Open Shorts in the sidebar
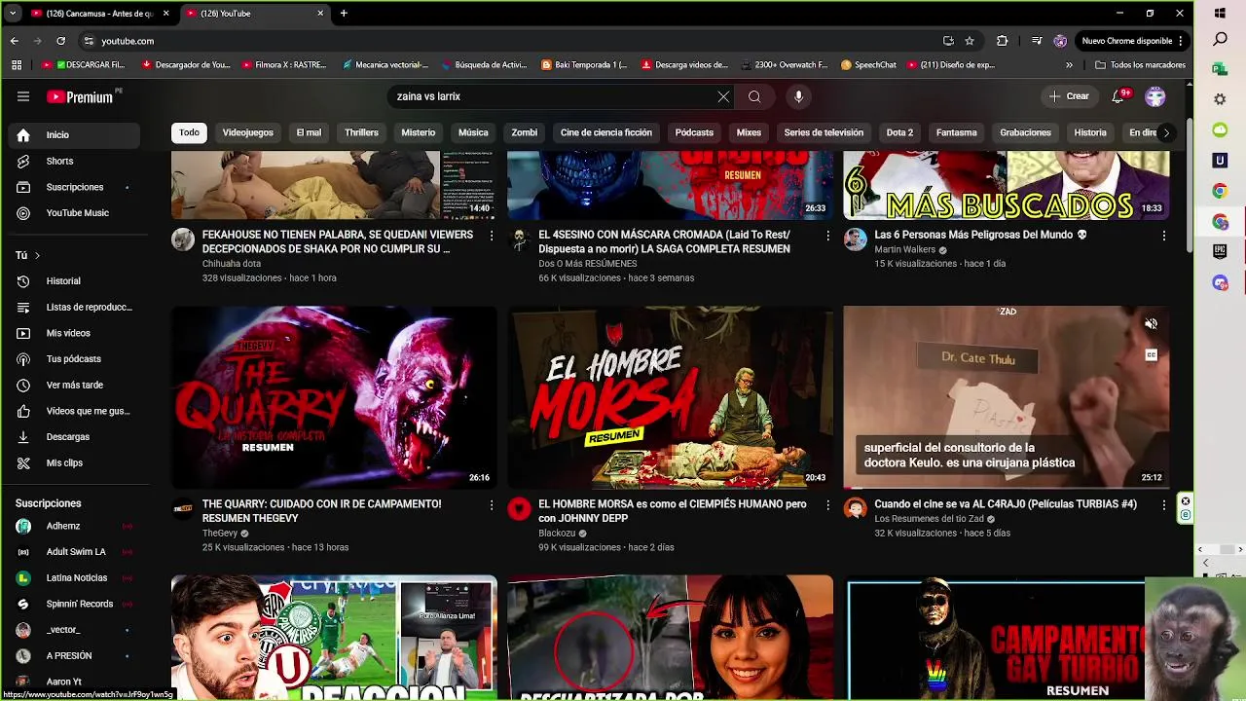 [x=74, y=161]
